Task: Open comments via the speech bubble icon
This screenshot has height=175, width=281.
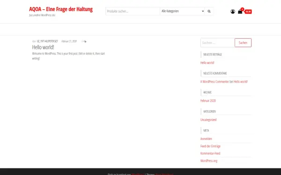Action: 85,42
